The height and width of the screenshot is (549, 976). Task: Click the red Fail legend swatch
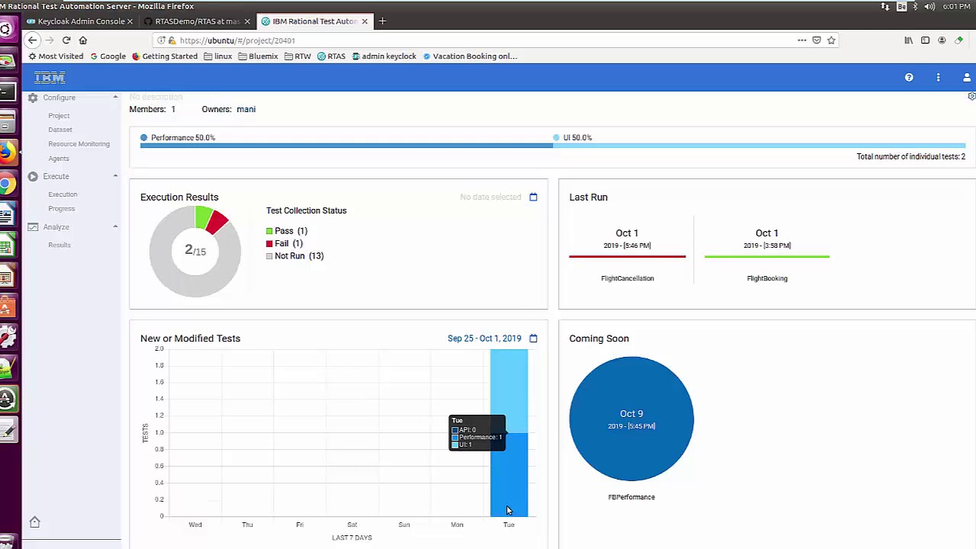[269, 244]
